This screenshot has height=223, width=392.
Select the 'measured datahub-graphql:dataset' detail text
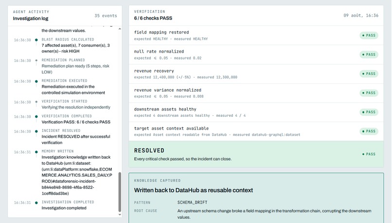coord(267,135)
